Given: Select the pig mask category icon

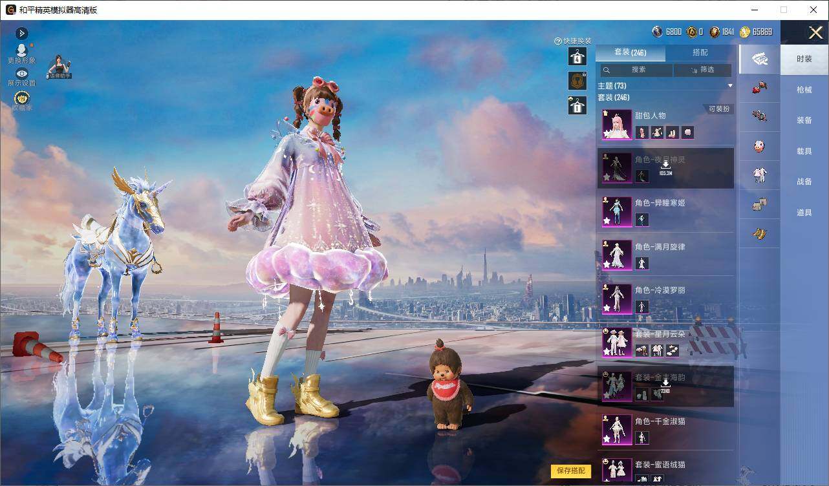Looking at the screenshot, I should click(759, 147).
